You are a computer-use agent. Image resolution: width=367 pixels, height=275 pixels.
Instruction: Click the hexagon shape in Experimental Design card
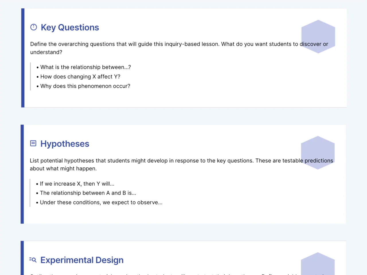click(x=318, y=264)
